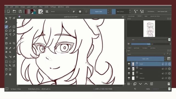
Task: Select the Freehand Brush tool
Action: (x=6, y=27)
